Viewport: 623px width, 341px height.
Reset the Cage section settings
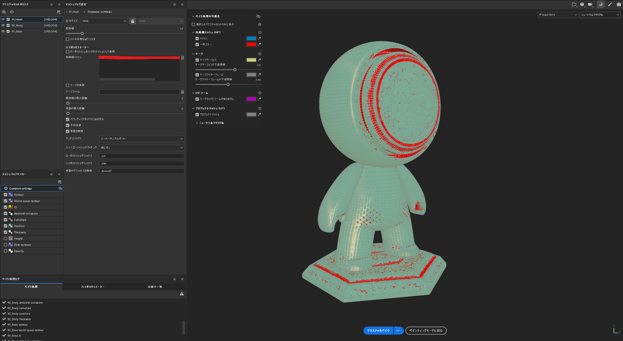pyautogui.click(x=260, y=54)
